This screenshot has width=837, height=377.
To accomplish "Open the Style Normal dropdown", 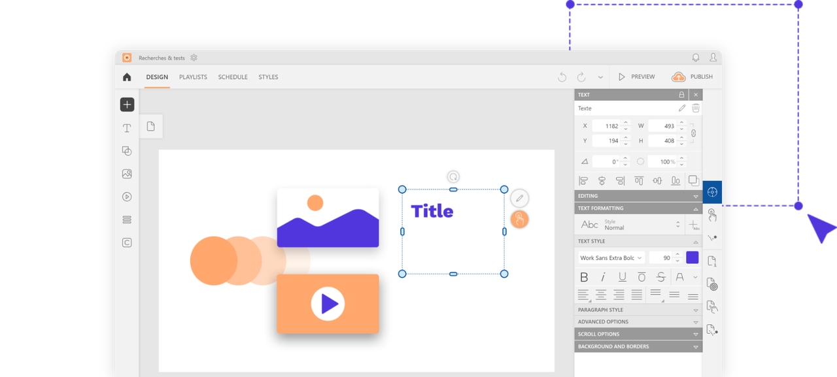I will coord(630,225).
